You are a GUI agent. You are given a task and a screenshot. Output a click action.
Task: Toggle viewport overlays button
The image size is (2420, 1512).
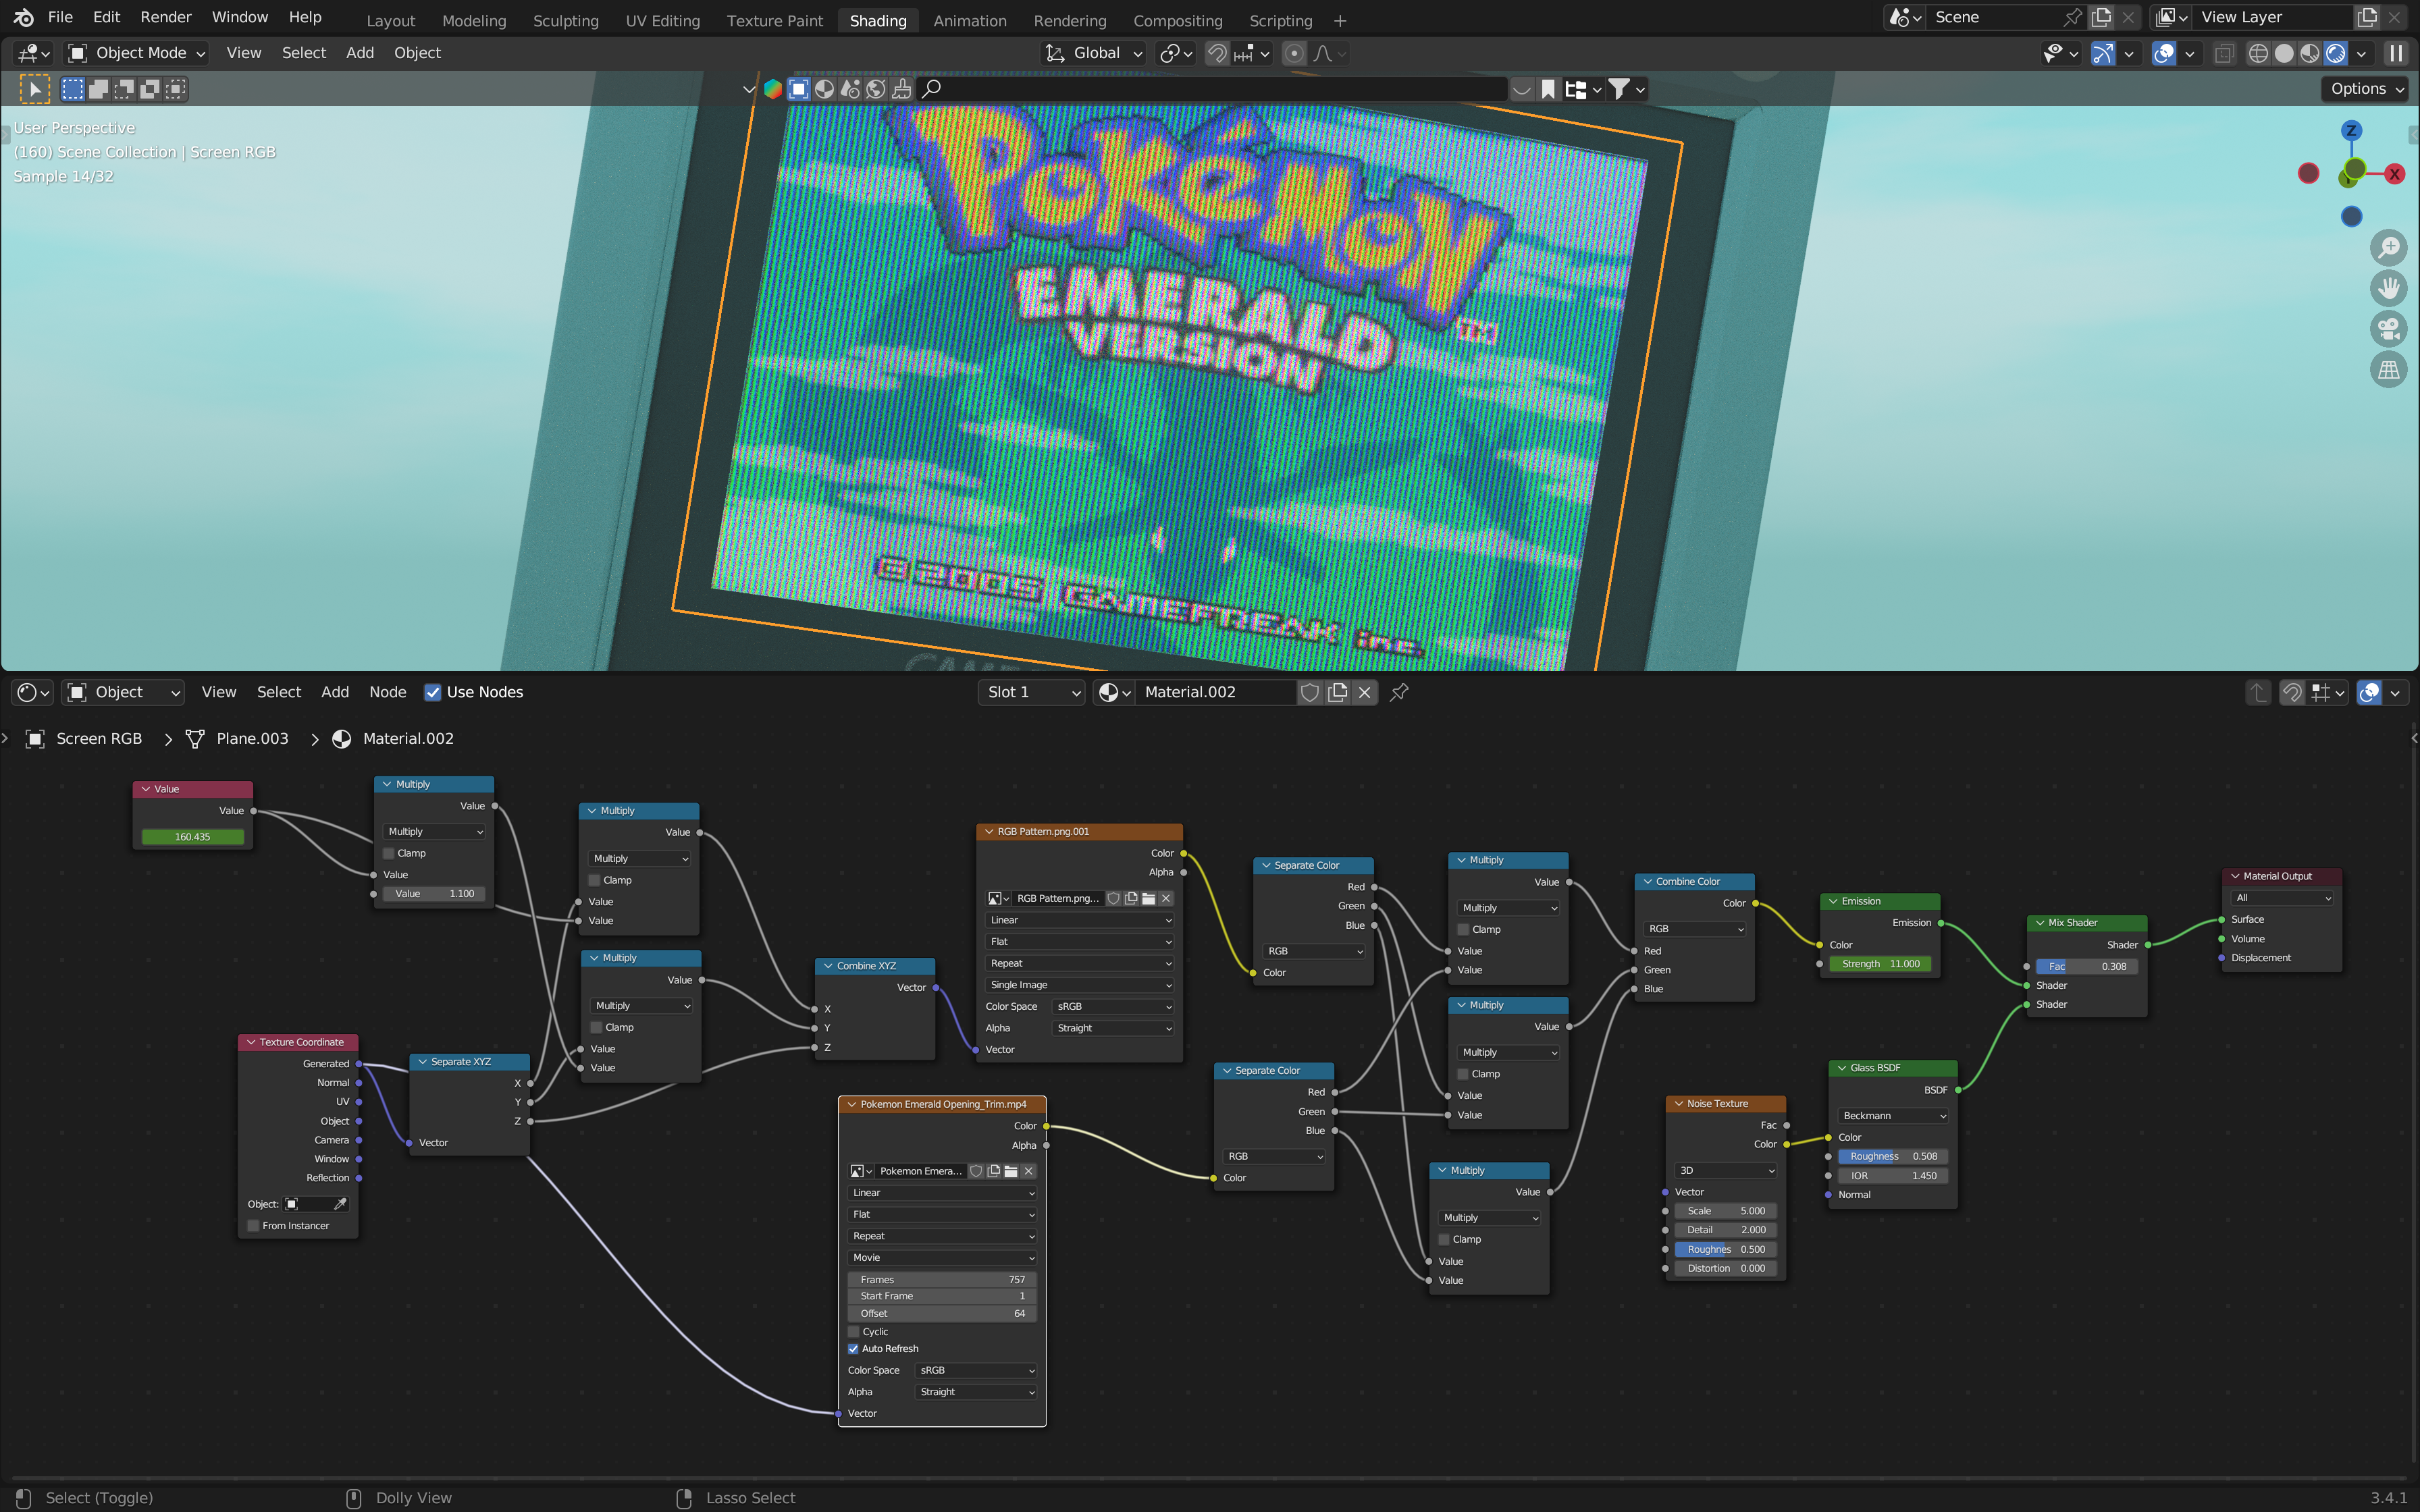(2163, 53)
